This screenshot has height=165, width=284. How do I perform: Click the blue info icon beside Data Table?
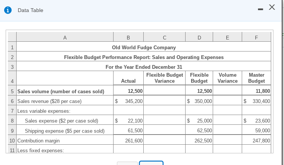pyautogui.click(x=8, y=10)
